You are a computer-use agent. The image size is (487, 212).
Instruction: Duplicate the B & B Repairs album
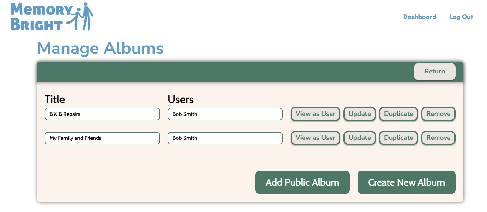point(398,114)
